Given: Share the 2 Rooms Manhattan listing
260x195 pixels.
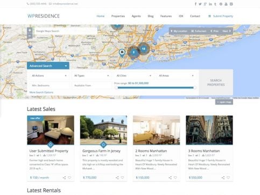Looking at the screenshot, I should point(170,178).
